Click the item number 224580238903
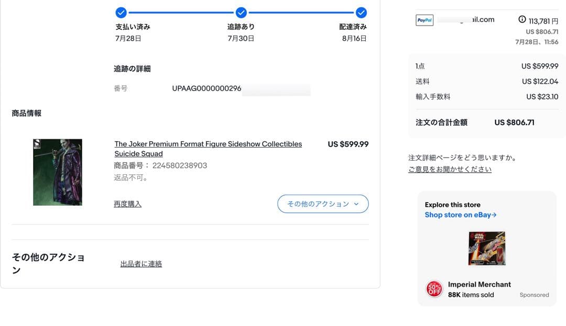This screenshot has width=566, height=326. (179, 165)
